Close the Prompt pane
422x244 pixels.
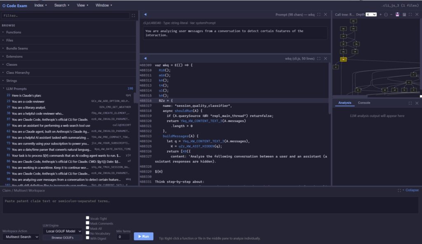(326, 14)
